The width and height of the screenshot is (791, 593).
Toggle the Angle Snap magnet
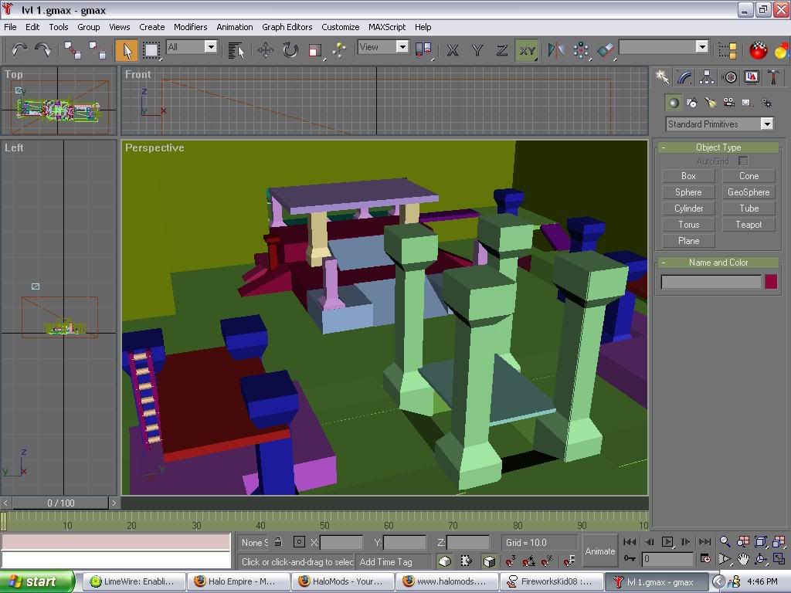point(528,561)
